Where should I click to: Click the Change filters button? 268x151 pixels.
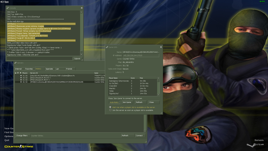[22, 136]
